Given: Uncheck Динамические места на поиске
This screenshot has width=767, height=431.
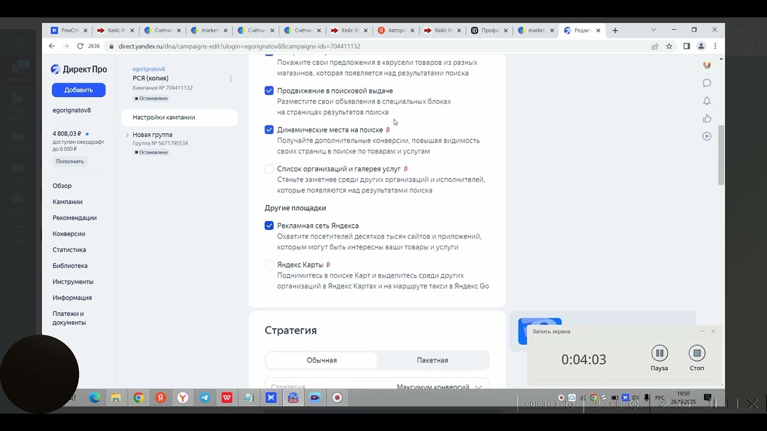Looking at the screenshot, I should (269, 129).
